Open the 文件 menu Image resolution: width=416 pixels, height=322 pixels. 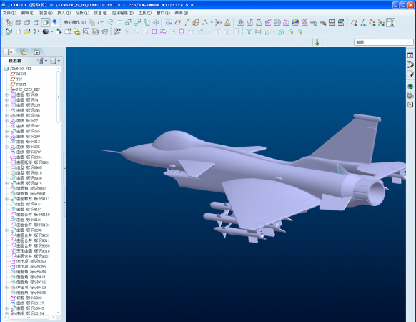tap(9, 13)
